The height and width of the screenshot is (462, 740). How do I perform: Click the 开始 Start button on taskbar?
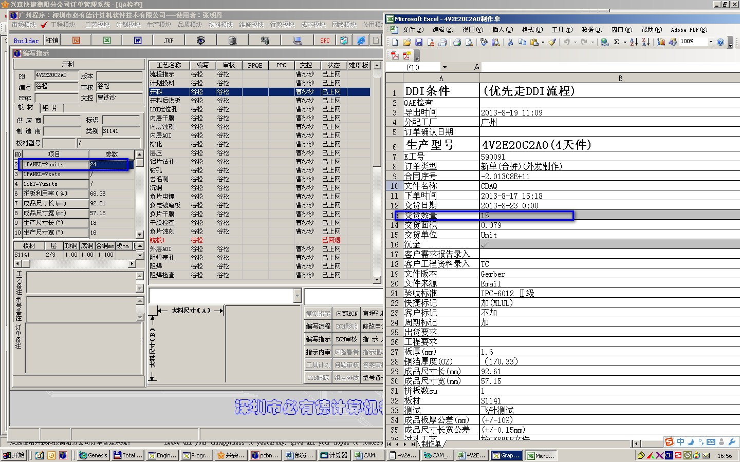(14, 455)
